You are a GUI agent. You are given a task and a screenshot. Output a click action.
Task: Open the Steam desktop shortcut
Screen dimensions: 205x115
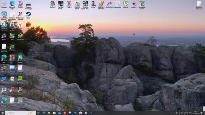(28, 15)
